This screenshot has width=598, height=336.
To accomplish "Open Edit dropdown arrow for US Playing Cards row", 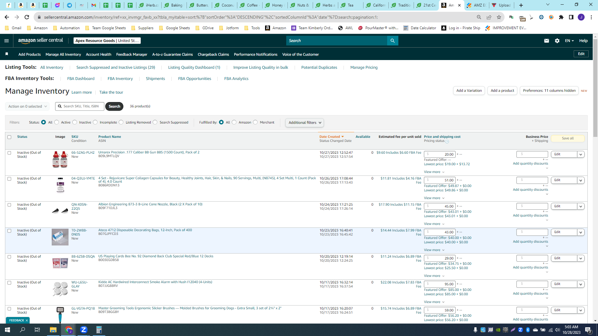I will tap(581, 258).
